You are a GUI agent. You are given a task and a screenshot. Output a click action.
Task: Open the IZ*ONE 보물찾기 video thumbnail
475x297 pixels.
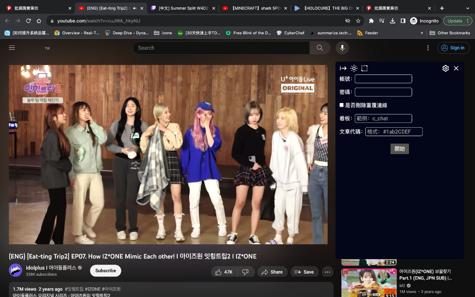pos(369,283)
